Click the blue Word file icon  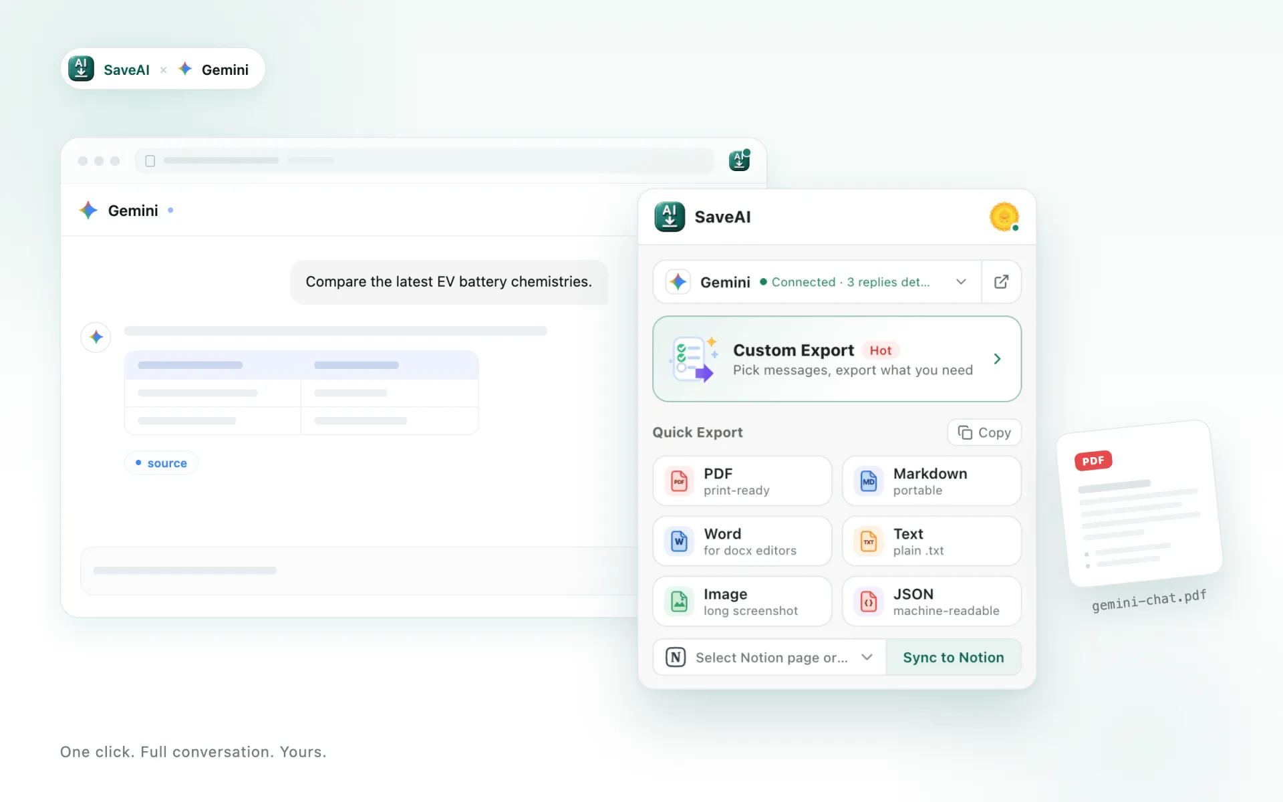pyautogui.click(x=679, y=541)
